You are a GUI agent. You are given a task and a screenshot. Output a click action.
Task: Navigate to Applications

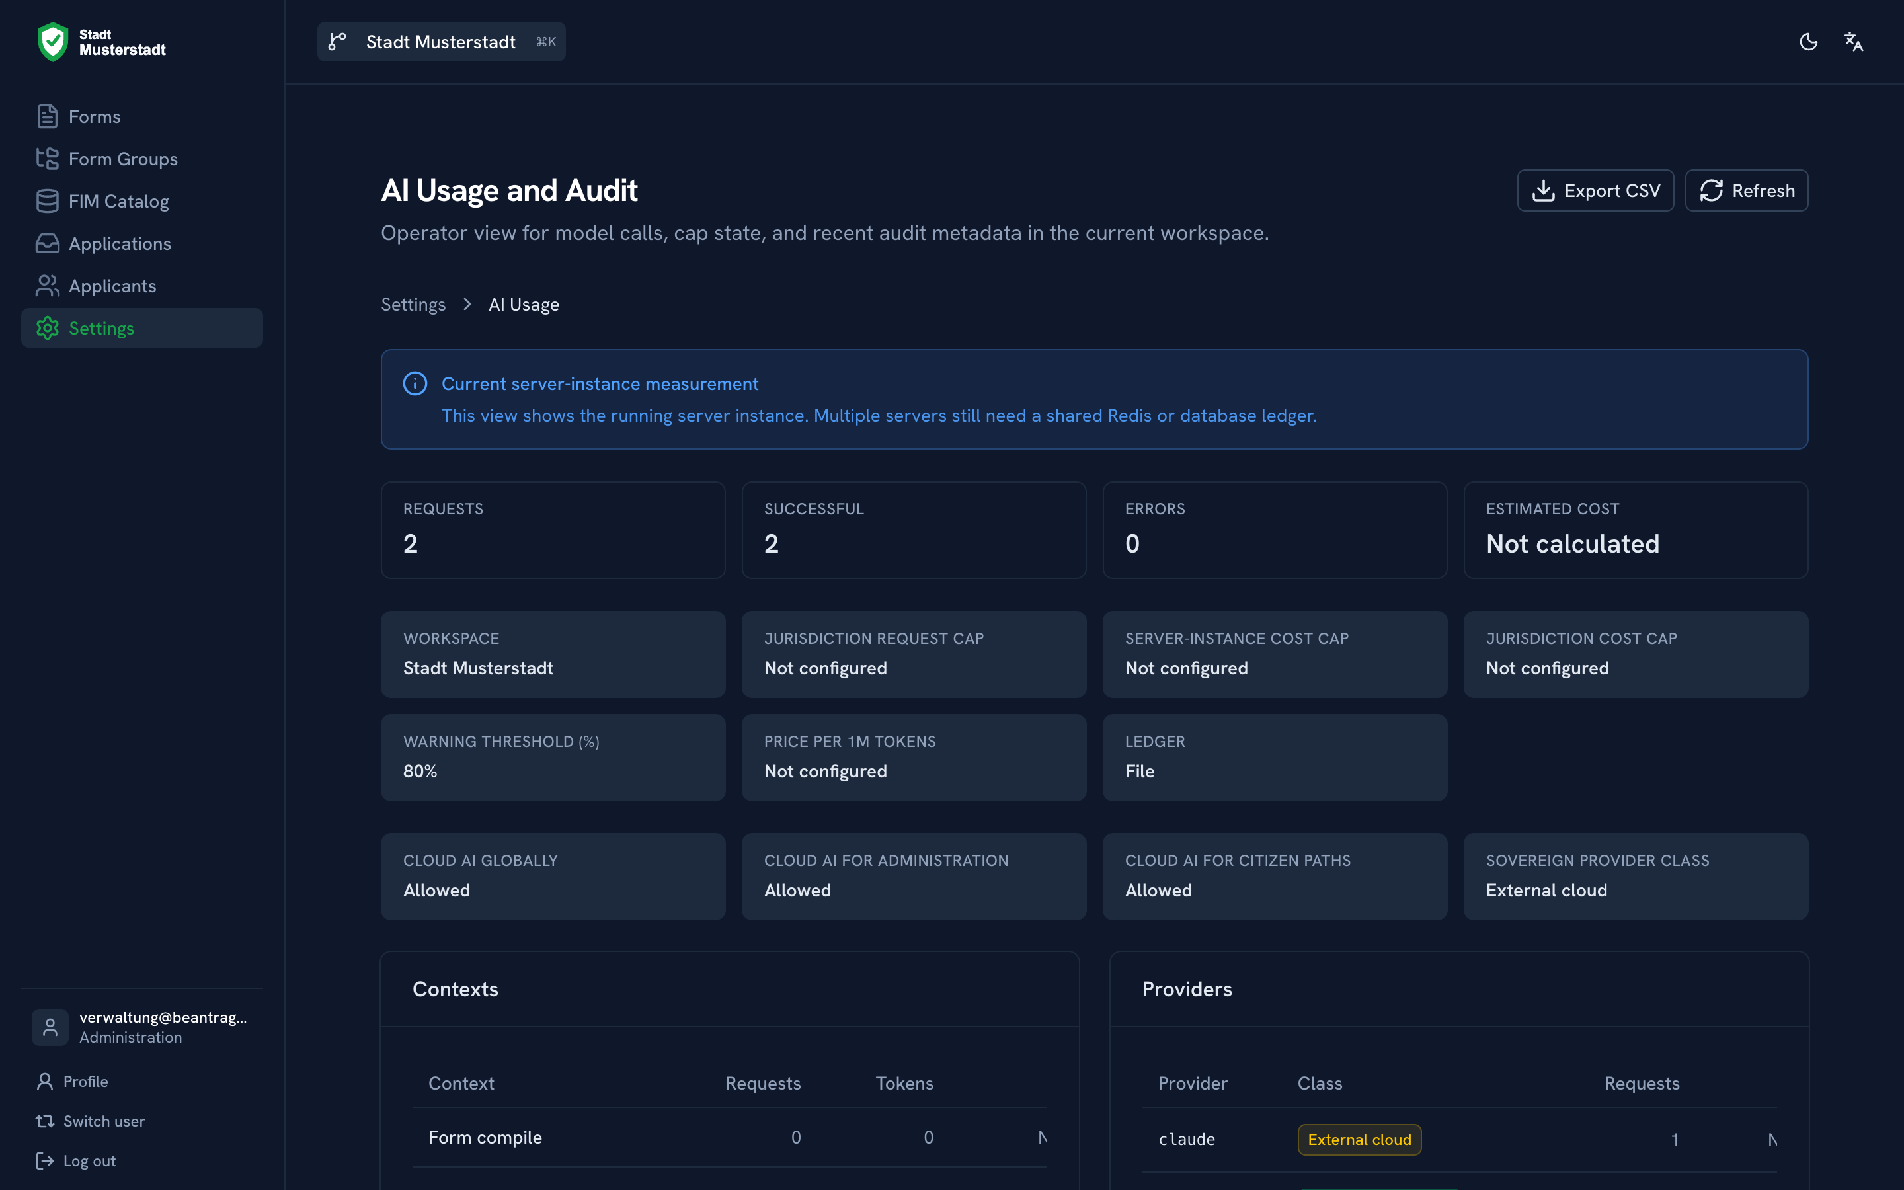tap(142, 244)
